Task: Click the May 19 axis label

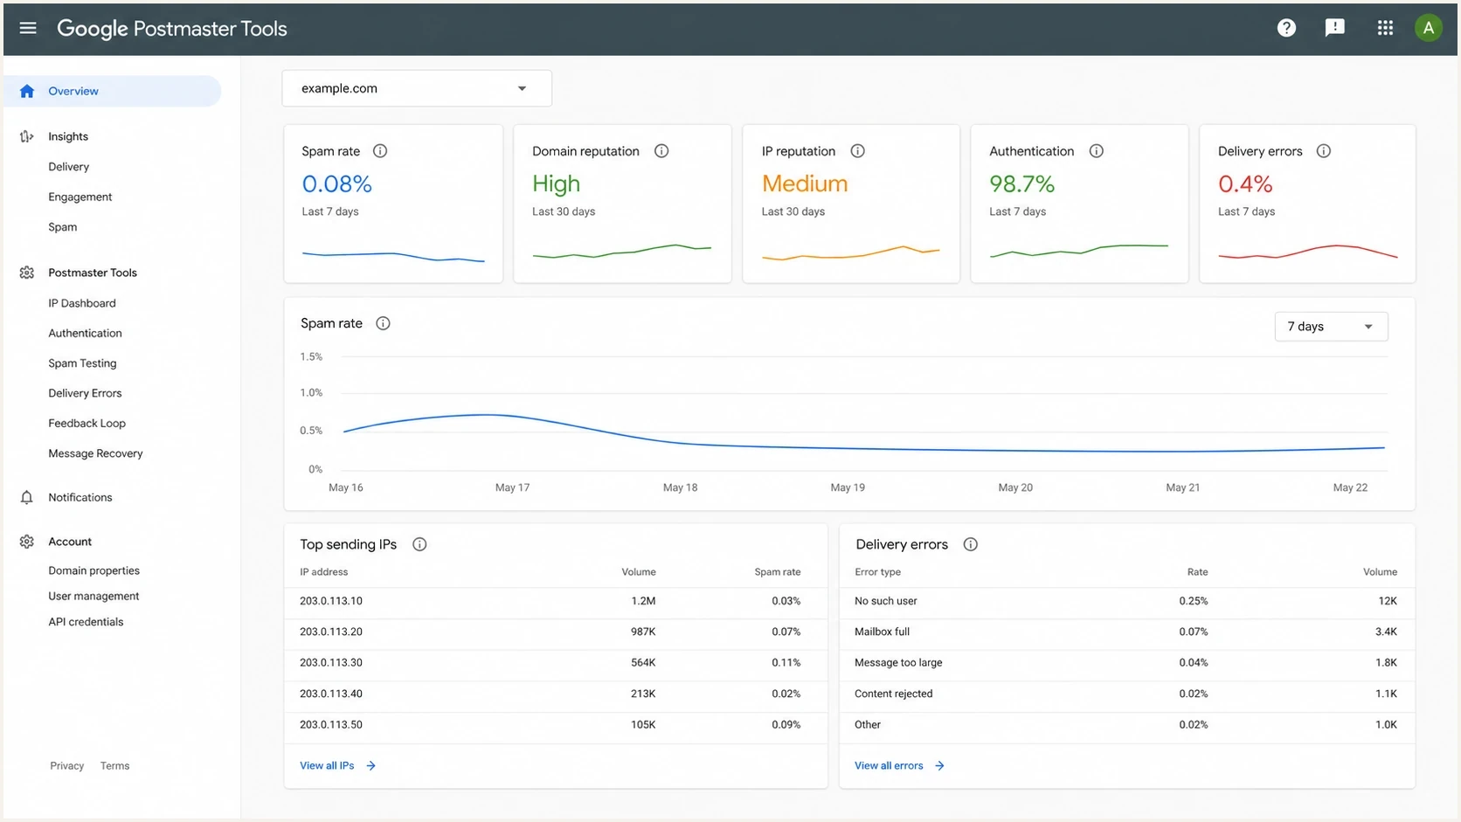Action: [848, 487]
